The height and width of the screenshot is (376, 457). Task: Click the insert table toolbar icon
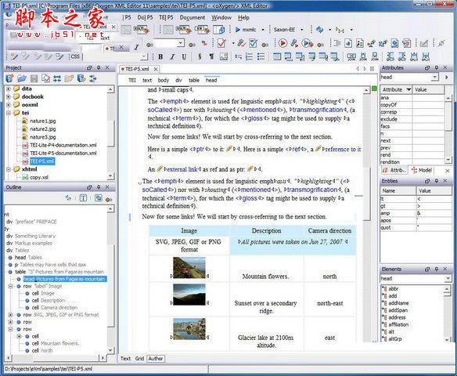[x=277, y=56]
